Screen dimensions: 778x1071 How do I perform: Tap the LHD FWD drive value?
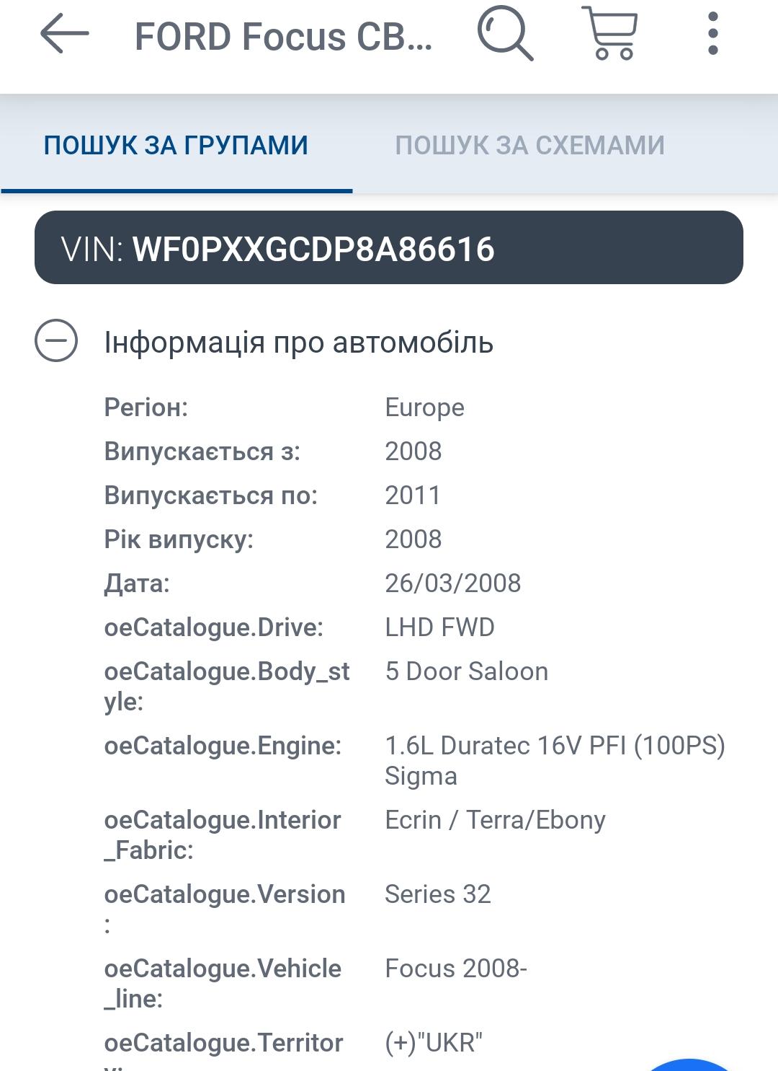coord(439,627)
